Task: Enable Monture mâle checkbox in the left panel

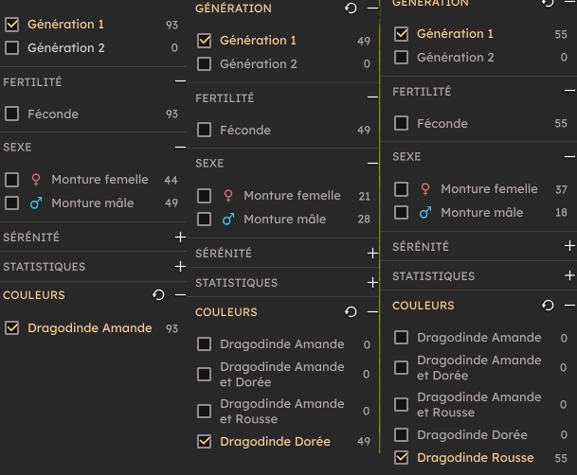Action: tap(11, 202)
